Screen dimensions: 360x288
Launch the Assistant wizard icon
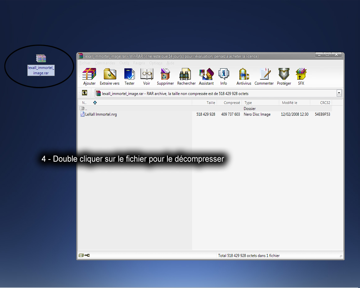tap(206, 77)
